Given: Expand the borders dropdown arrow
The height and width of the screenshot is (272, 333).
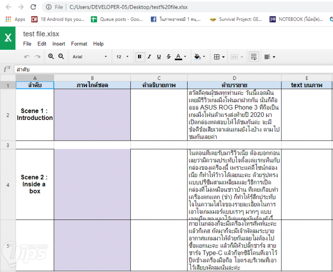Looking at the screenshot, I should point(223,57).
